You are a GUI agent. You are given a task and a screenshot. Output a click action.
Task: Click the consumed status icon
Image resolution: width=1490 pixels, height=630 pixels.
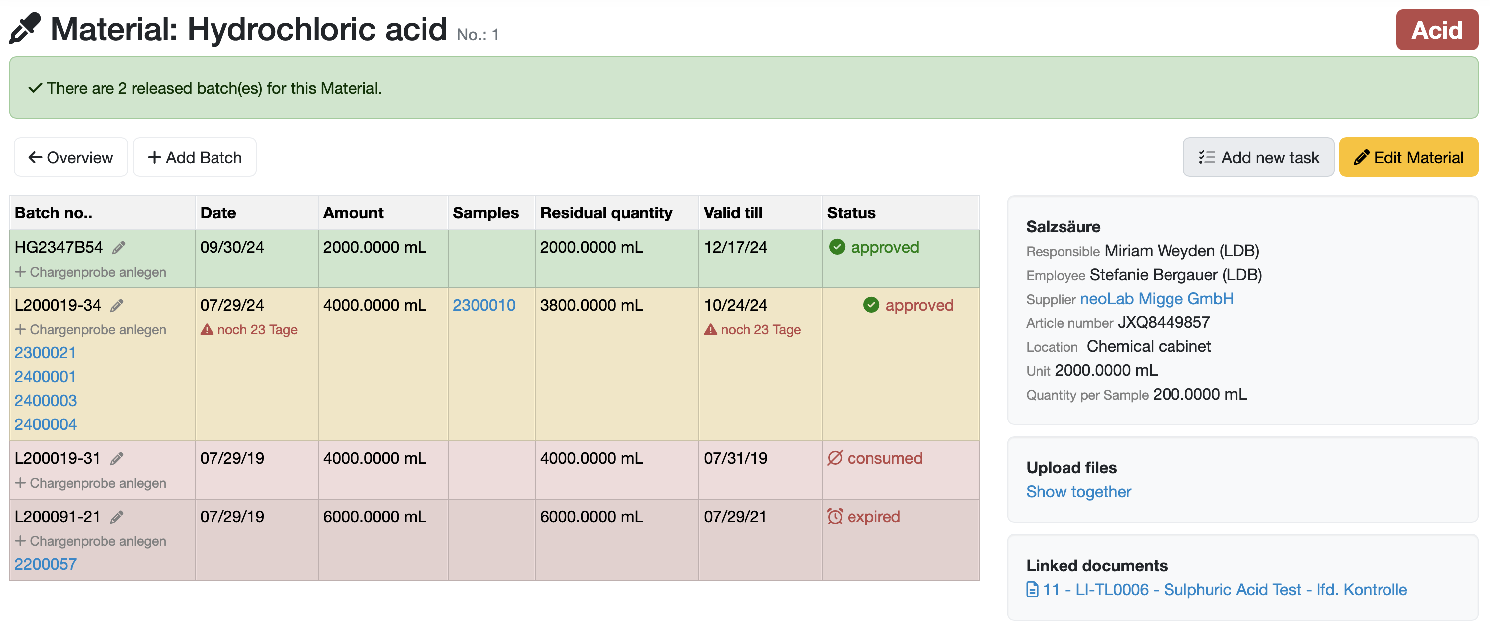pyautogui.click(x=834, y=458)
